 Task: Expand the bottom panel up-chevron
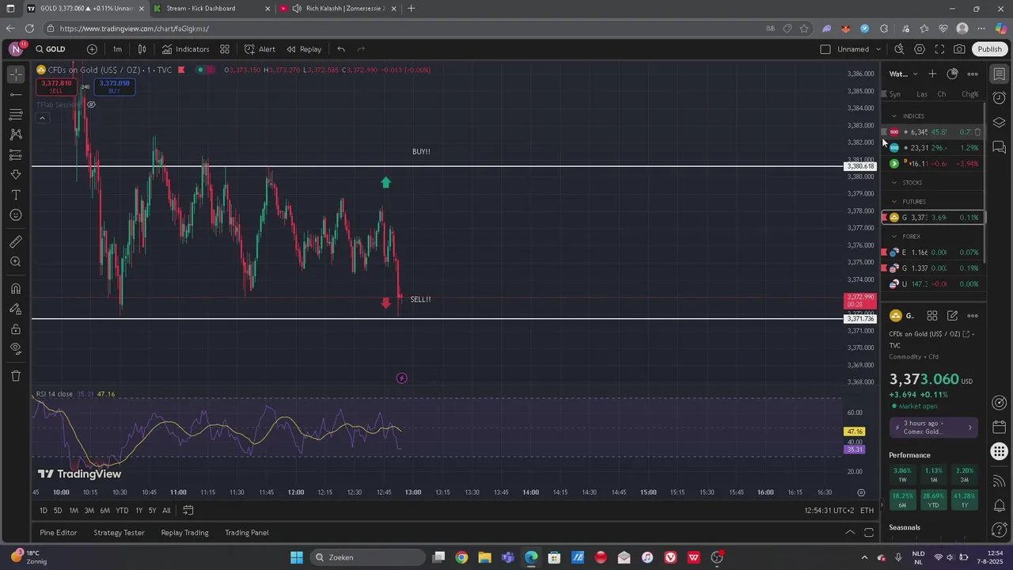pyautogui.click(x=850, y=533)
